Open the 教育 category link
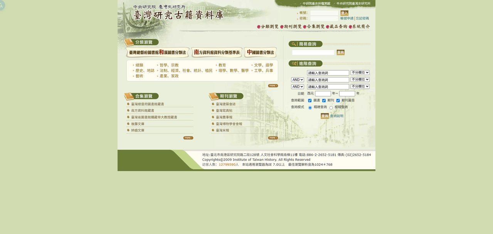The height and width of the screenshot is (234, 493). point(222,66)
